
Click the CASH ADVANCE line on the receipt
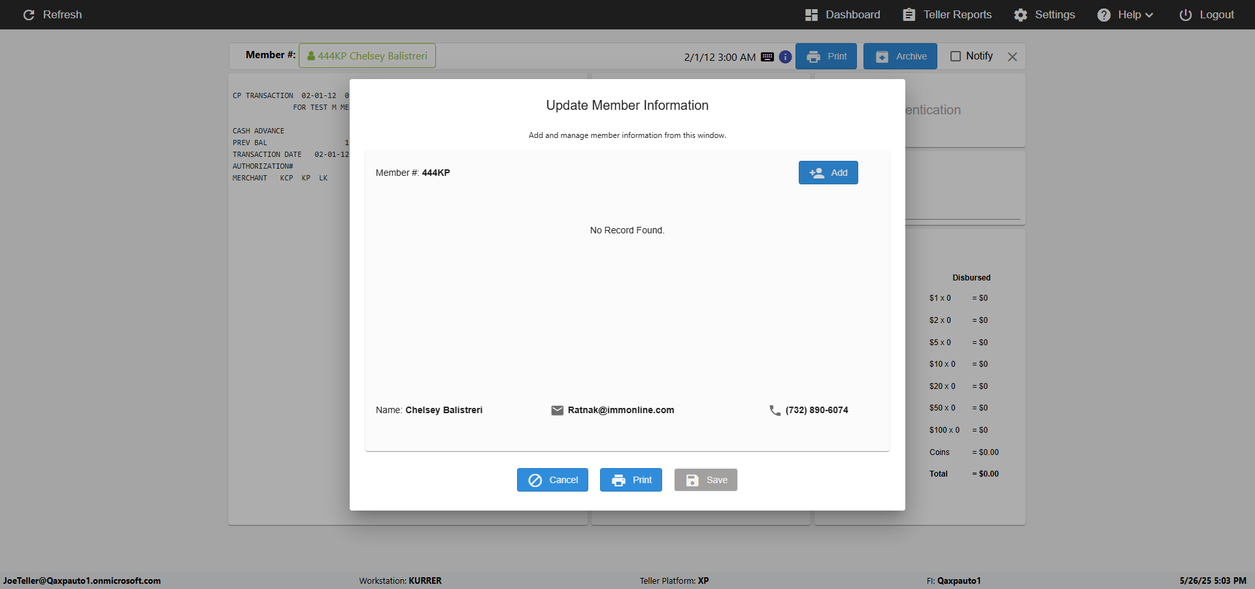click(x=258, y=131)
